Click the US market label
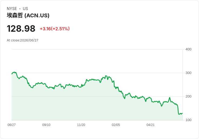Image resolution: width=199 pixels, height=139 pixels. point(25,9)
